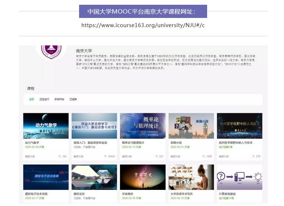This screenshot has height=206, width=284.
Task: Click the 160 enrollment count
Action: coord(64,157)
